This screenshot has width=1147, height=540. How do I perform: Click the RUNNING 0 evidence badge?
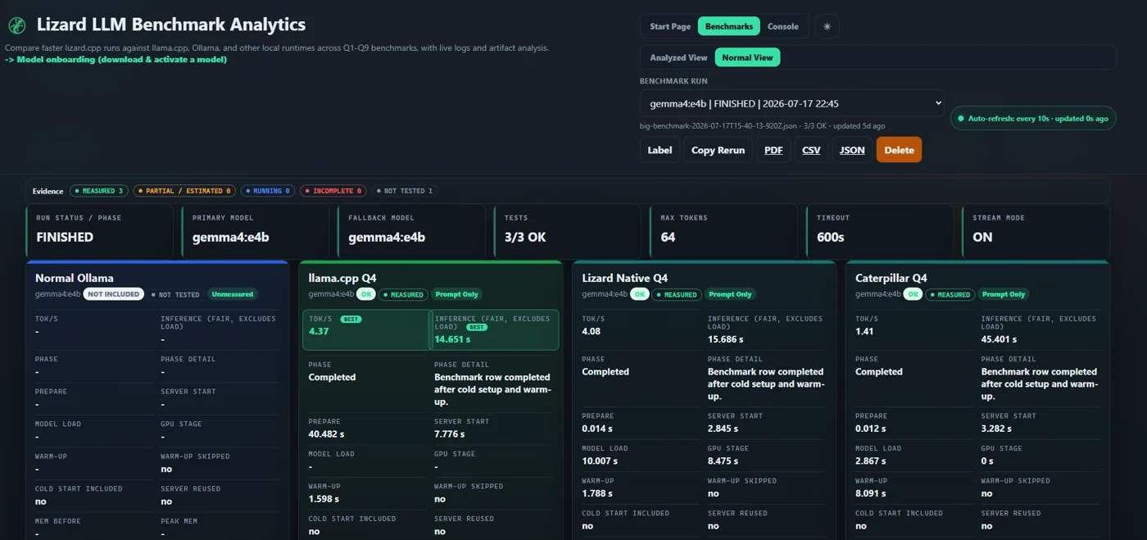pos(268,191)
